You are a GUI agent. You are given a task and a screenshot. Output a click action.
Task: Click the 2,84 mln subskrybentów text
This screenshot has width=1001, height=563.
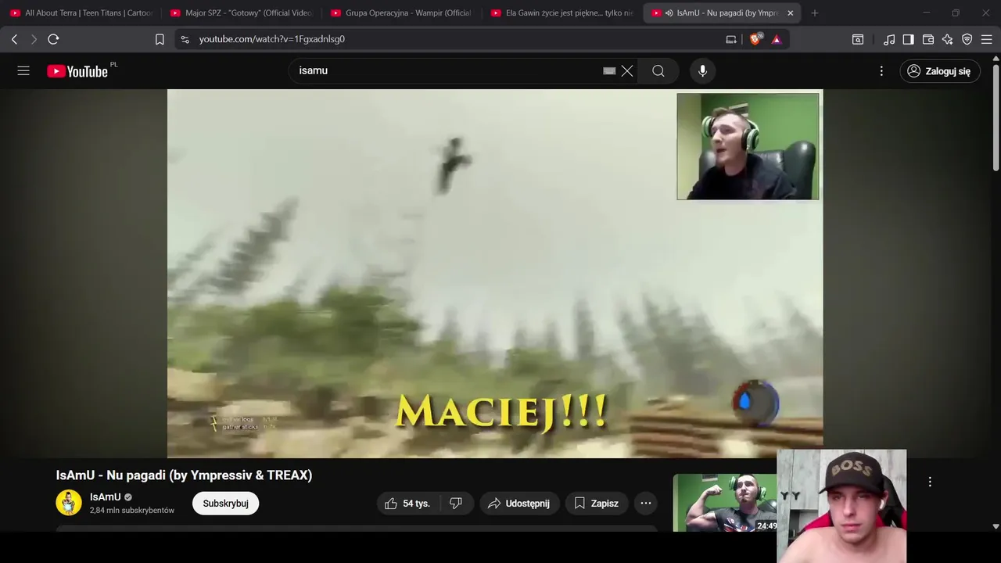pyautogui.click(x=132, y=511)
